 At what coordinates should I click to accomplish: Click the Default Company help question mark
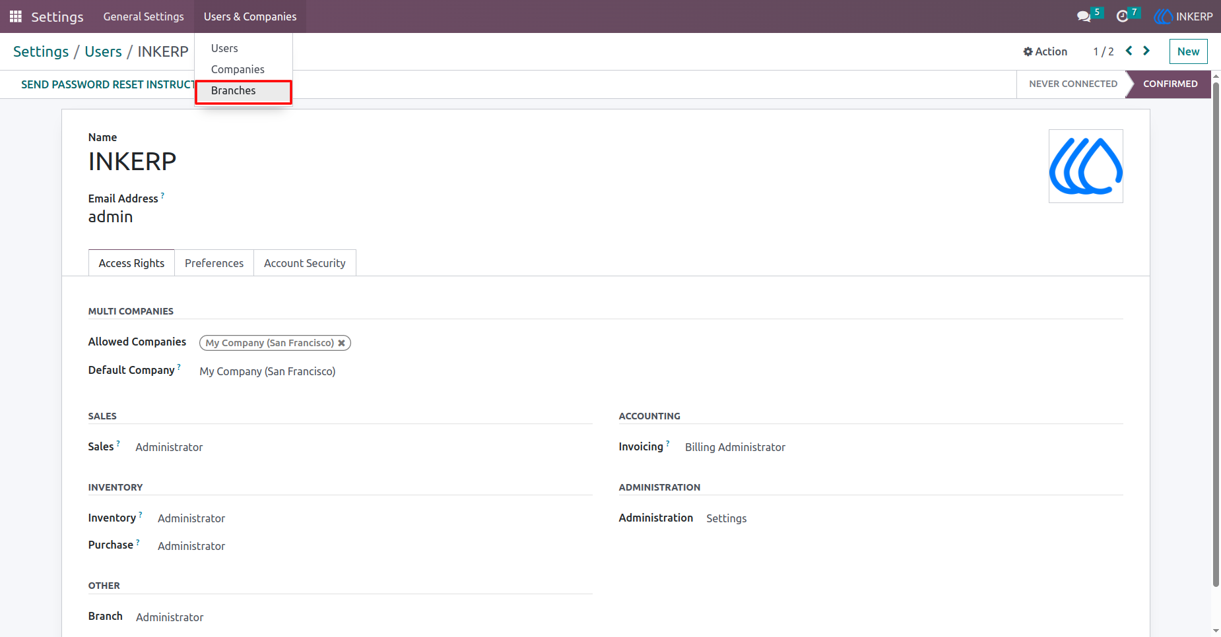[179, 367]
